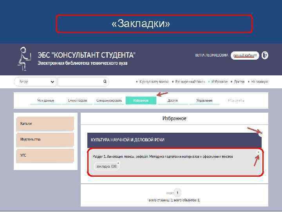Switch to the Смена пароля tab
The height and width of the screenshot is (212, 282).
[x=77, y=101]
